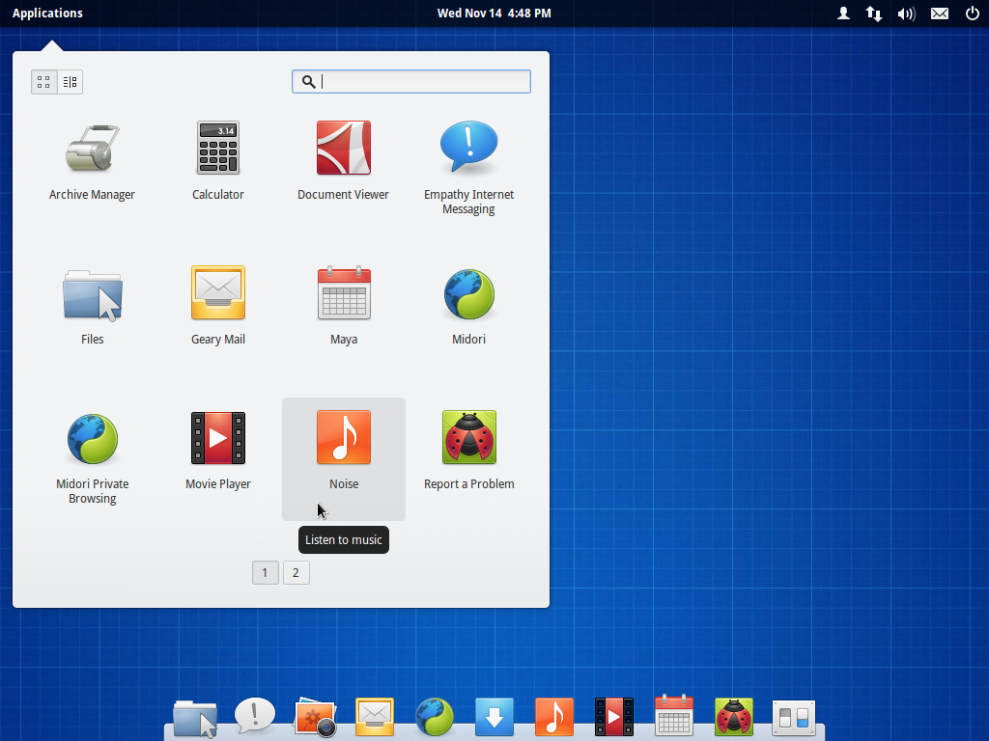The height and width of the screenshot is (741, 989).
Task: Open the Midori browser
Action: (x=468, y=292)
